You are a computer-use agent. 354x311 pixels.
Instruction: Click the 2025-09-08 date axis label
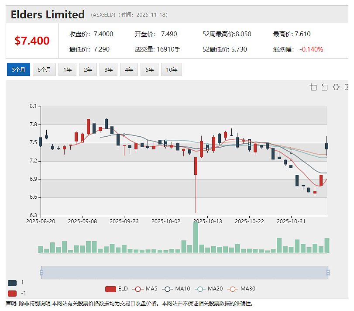coord(82,221)
